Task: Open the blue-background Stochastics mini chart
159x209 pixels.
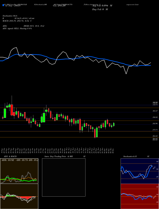Action: [140, 171]
